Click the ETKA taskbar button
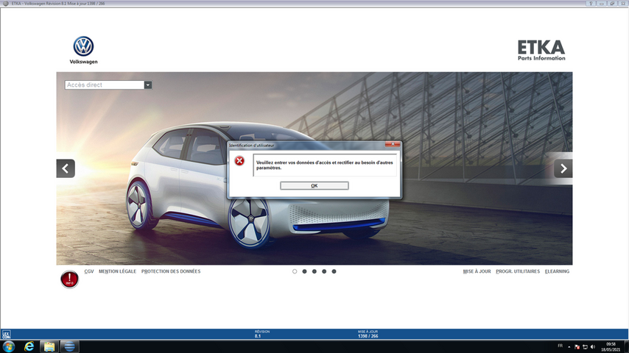Viewport: 629px width, 353px height. [69, 346]
